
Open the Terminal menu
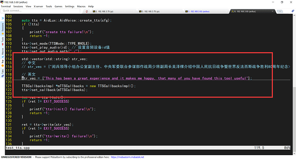tap(6, 6)
